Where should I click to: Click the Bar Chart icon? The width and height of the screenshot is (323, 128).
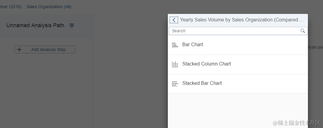tap(175, 45)
